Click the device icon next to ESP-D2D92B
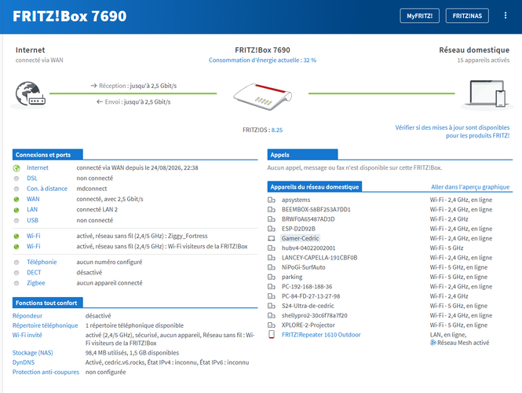 click(x=272, y=229)
